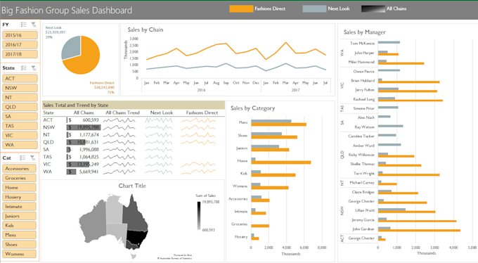Image resolution: width=478 pixels, height=263 pixels.
Task: Click the All Chains black gradient swatch
Action: point(373,9)
